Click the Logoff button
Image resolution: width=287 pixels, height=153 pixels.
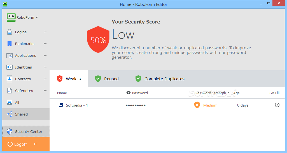[x=26, y=144]
